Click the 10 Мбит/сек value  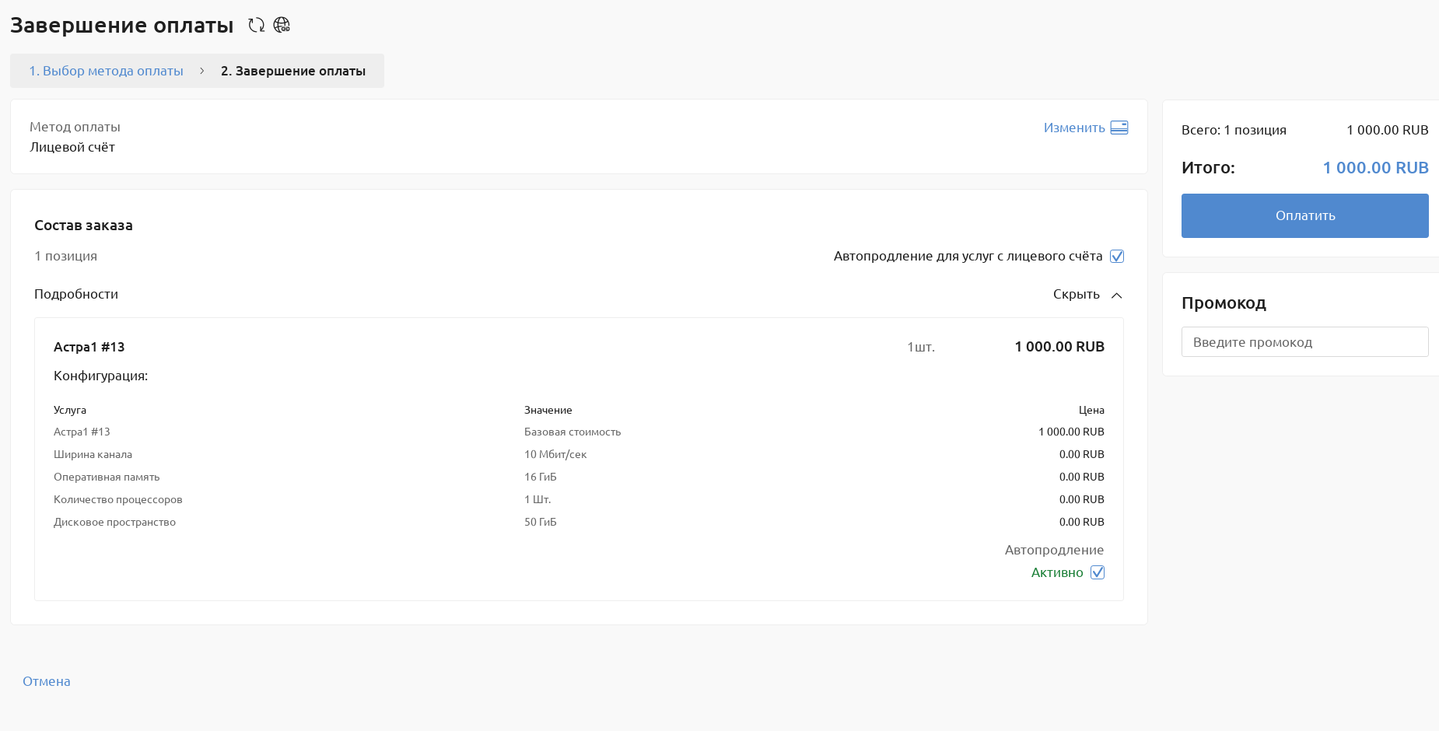(555, 454)
